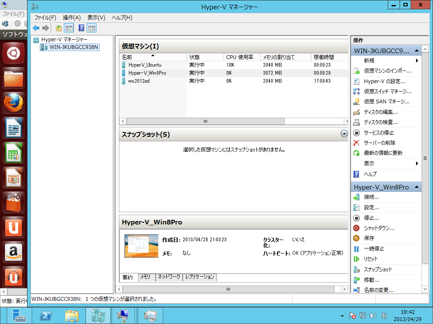Click 最新の情報に更新 (Refresh) action
The image size is (433, 324).
[383, 153]
